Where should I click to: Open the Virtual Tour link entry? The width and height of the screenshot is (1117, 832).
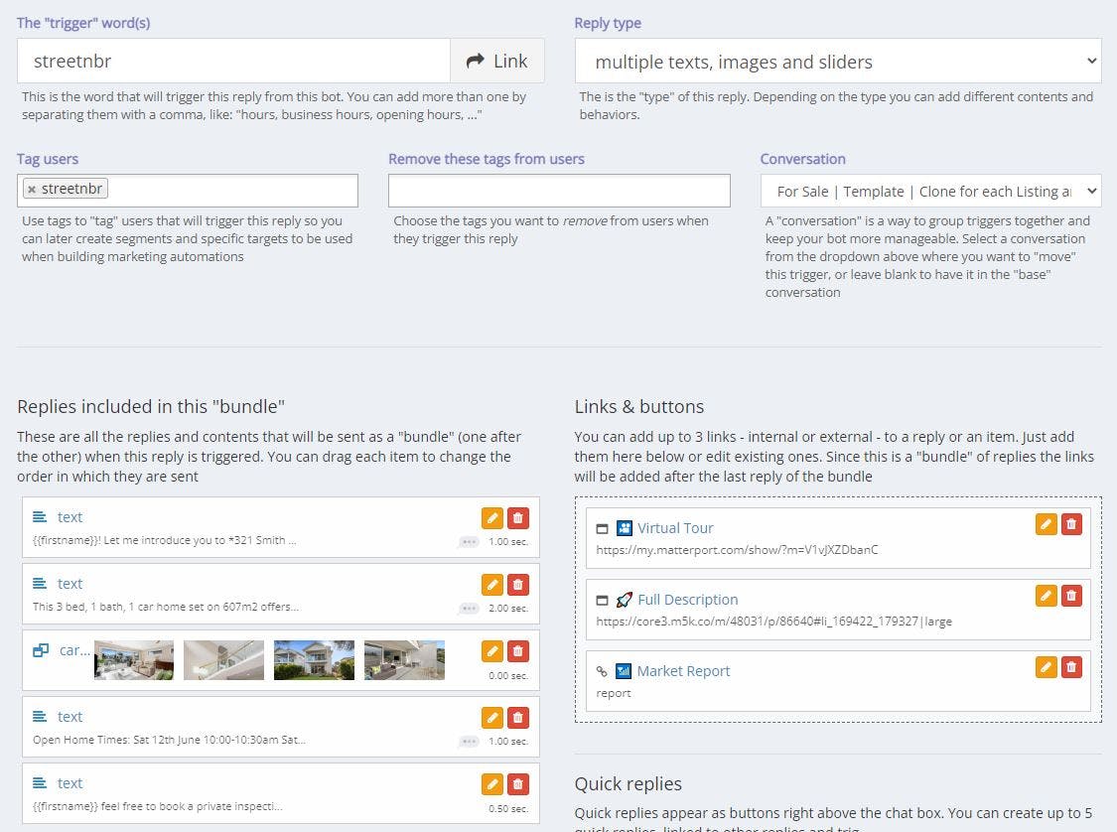(675, 528)
